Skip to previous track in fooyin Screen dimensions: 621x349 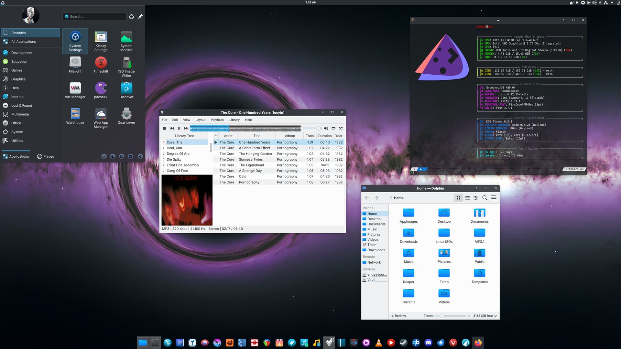(172, 128)
